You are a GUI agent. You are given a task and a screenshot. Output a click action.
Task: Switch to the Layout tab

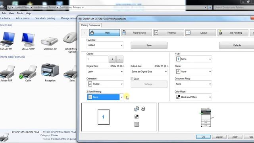(201, 33)
